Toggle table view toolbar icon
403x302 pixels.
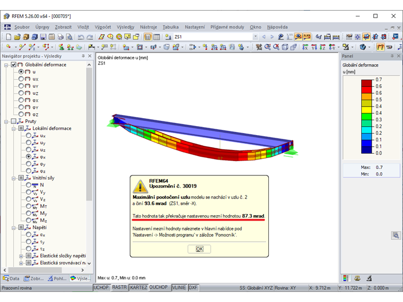[x=156, y=37]
